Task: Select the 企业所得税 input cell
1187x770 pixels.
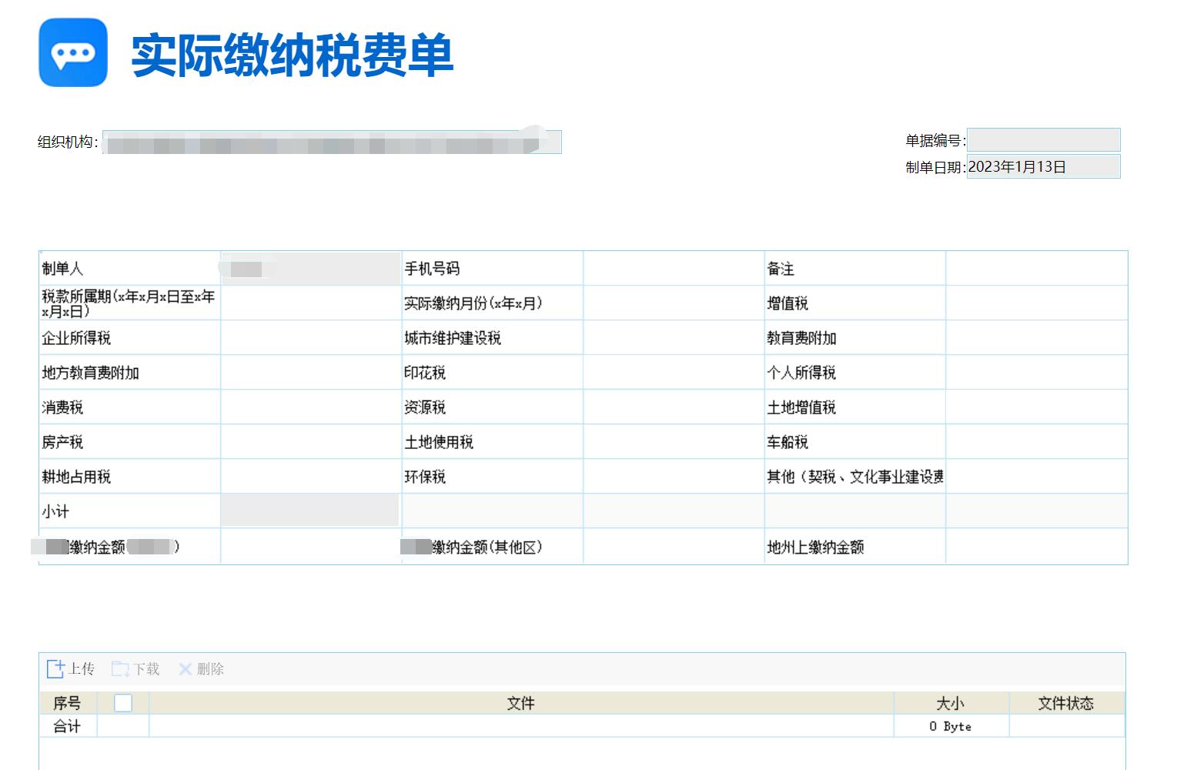Action: (311, 338)
